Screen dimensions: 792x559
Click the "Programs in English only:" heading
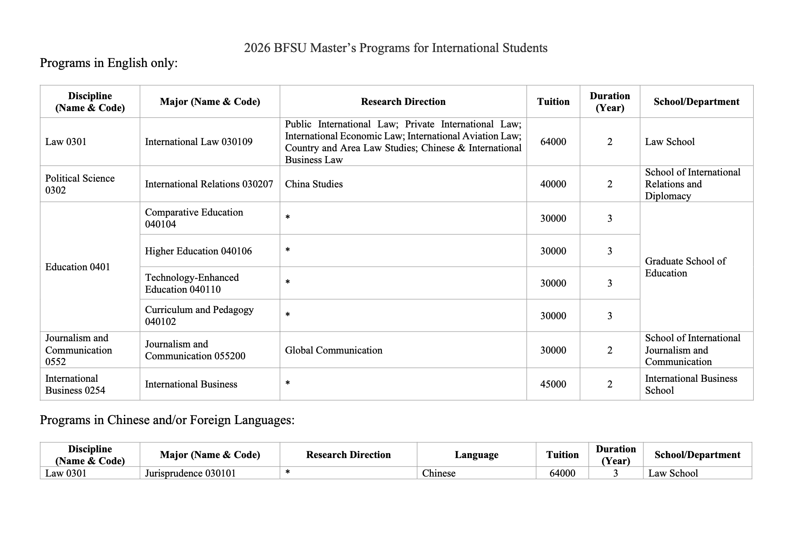click(108, 63)
